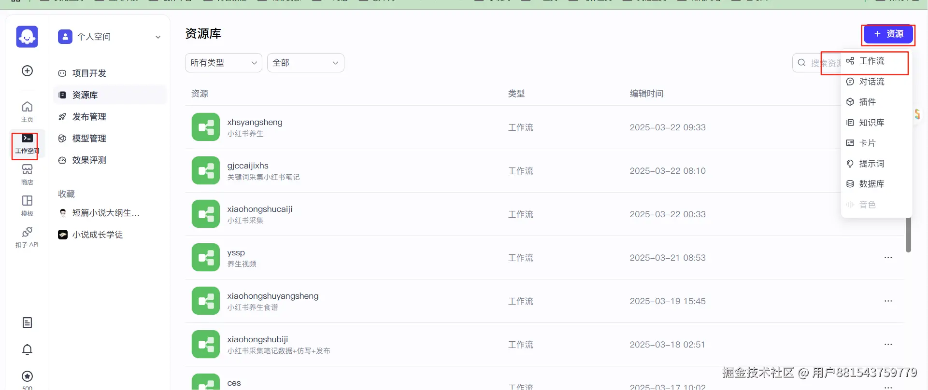Open the yssp resource name
928x390 pixels.
click(236, 252)
